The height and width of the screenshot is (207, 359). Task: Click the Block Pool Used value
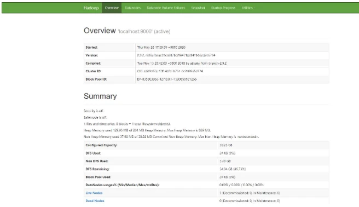coord(227,177)
